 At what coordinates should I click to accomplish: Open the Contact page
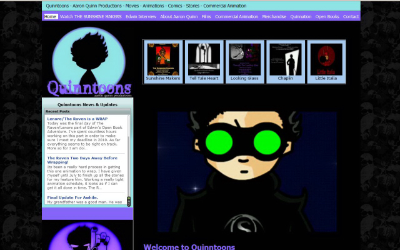[351, 17]
